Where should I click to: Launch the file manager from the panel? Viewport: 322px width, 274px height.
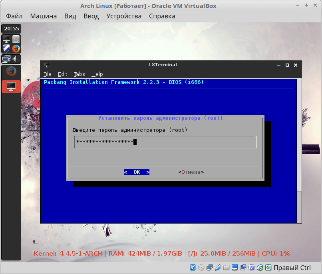click(x=16, y=39)
